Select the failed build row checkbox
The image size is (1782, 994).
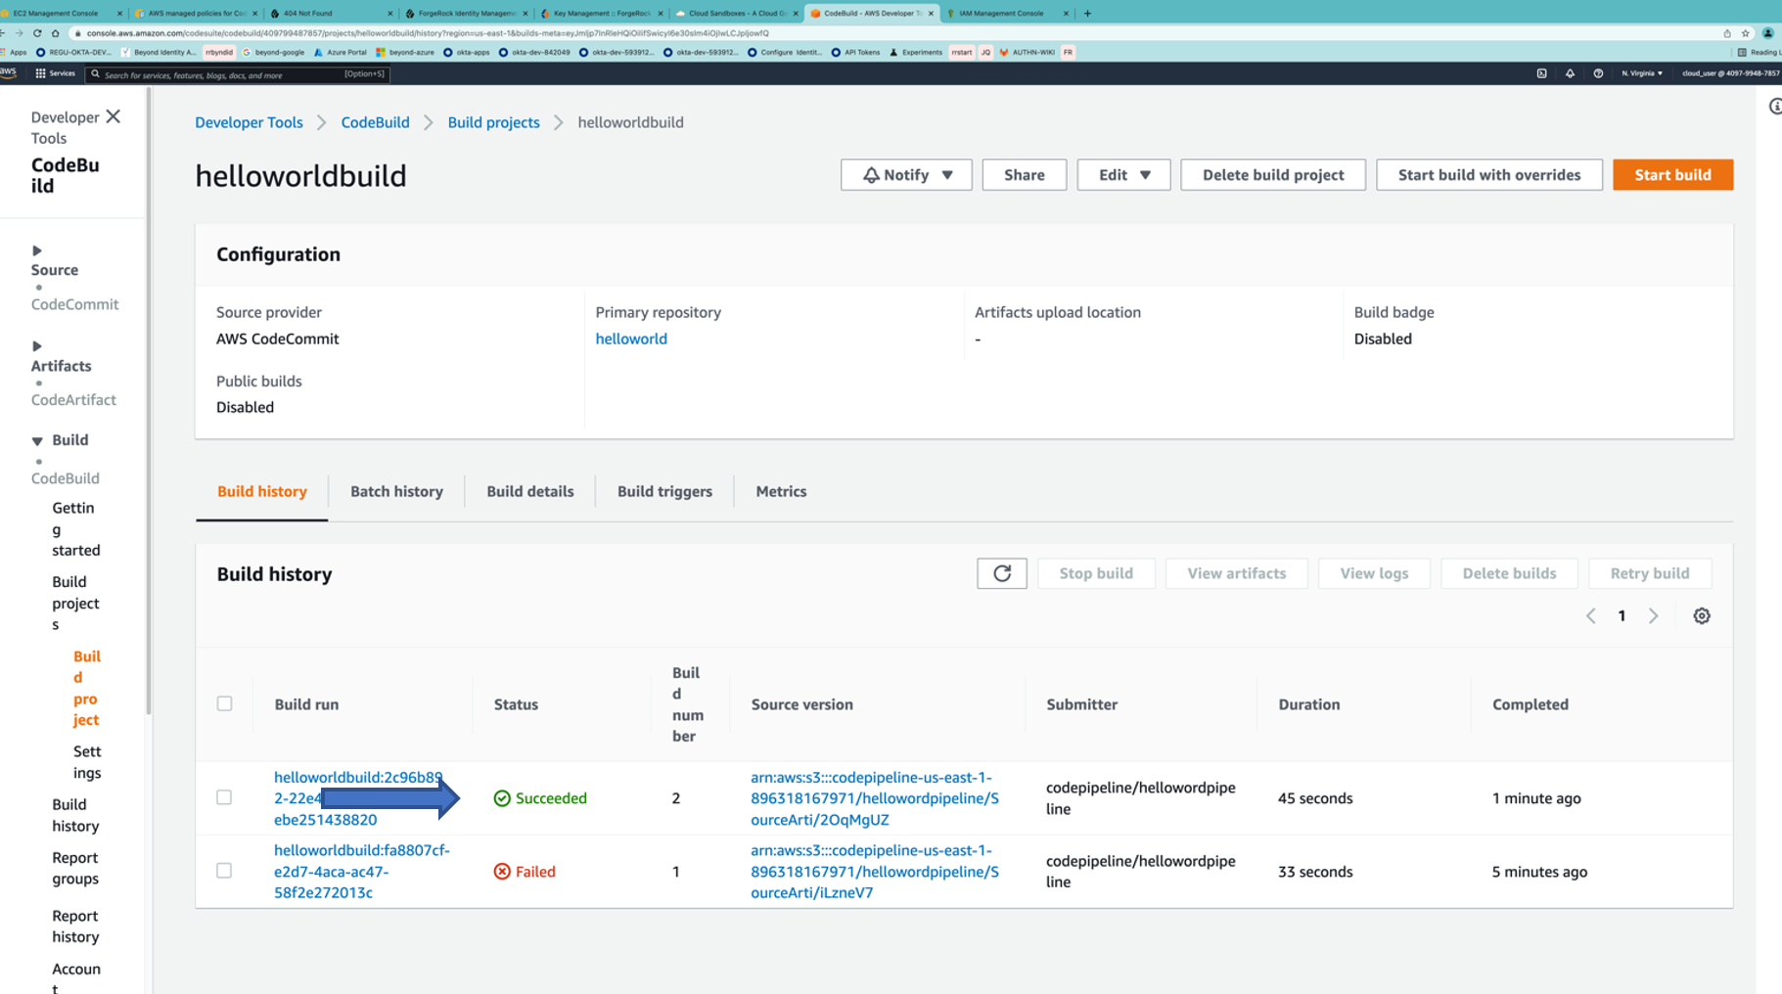(x=224, y=871)
